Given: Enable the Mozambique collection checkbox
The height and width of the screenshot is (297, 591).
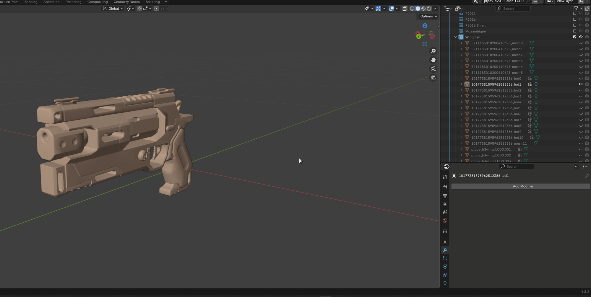Looking at the screenshot, I should point(575,31).
